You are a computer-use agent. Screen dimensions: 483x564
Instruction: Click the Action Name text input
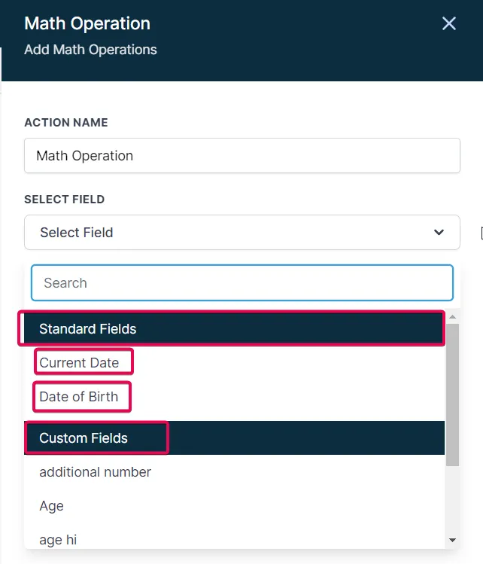241,156
